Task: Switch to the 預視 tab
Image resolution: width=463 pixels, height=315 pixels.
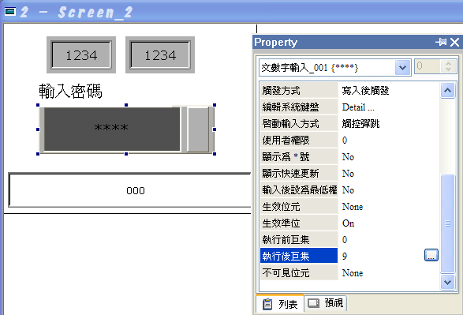Action: (326, 303)
